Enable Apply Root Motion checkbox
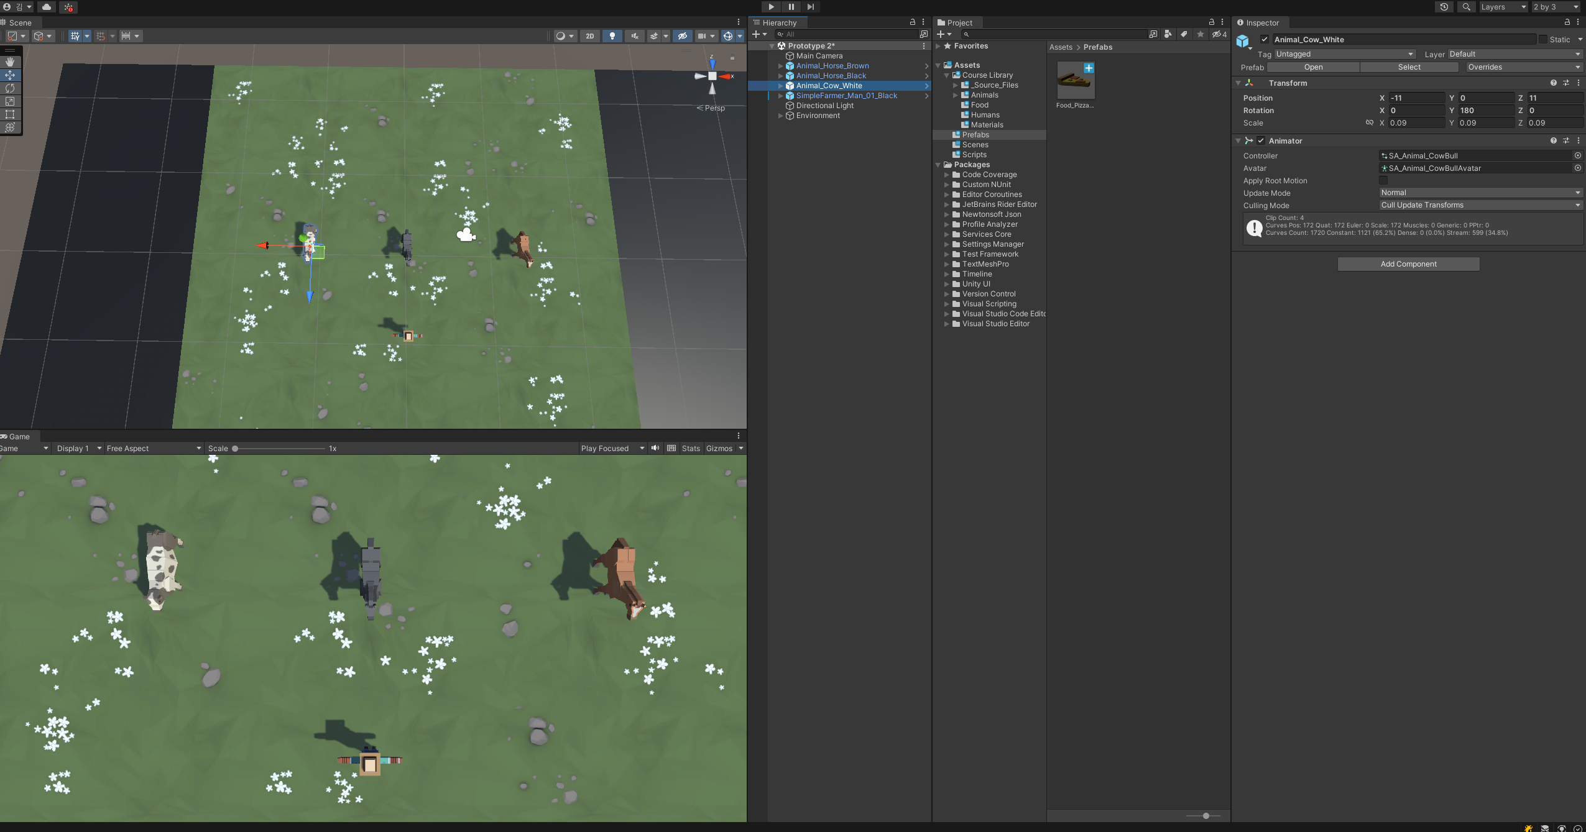The height and width of the screenshot is (832, 1586). coord(1383,180)
